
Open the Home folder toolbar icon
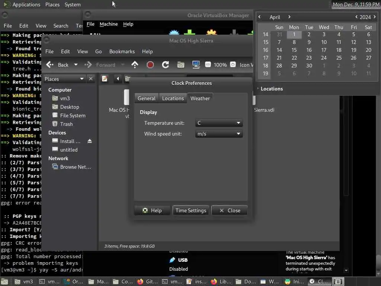coord(181,65)
